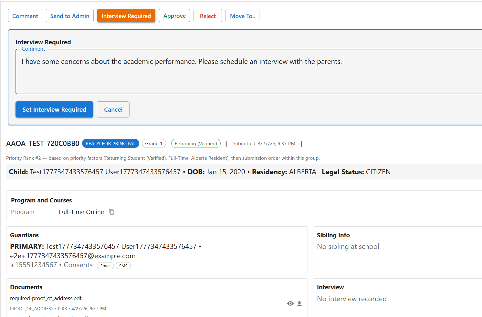Click the READY FOR PRINCIPAL status badge
The width and height of the screenshot is (482, 317).
(x=110, y=143)
